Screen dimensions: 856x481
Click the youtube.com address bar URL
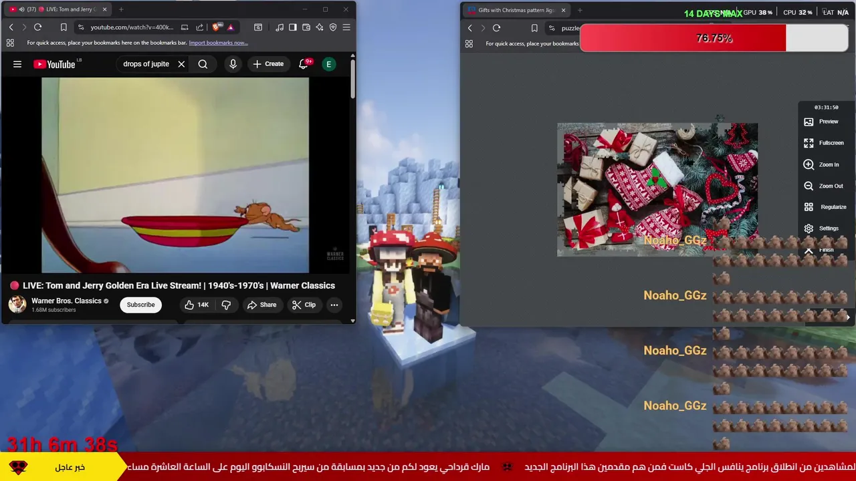click(x=132, y=27)
